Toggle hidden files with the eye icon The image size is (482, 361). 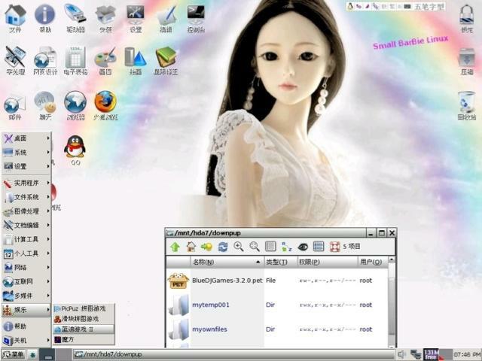303,246
